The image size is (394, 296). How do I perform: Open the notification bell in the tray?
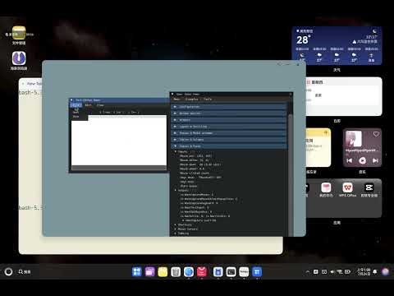click(375, 271)
